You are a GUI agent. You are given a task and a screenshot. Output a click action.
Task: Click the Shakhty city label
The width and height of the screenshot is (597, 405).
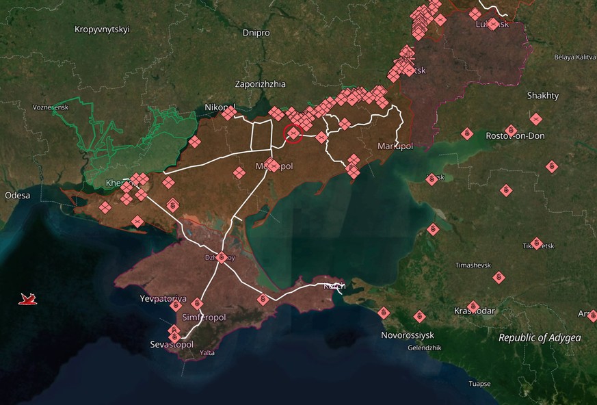pos(543,96)
